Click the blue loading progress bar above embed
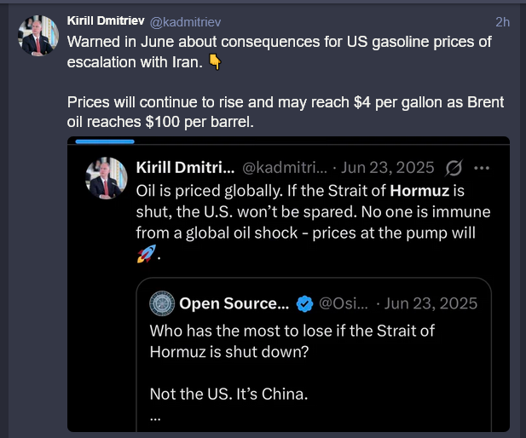The image size is (526, 438). 105,141
